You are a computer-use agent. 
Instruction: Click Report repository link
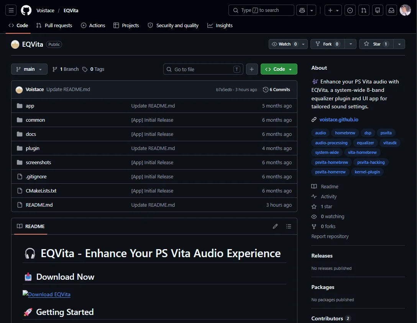click(330, 237)
